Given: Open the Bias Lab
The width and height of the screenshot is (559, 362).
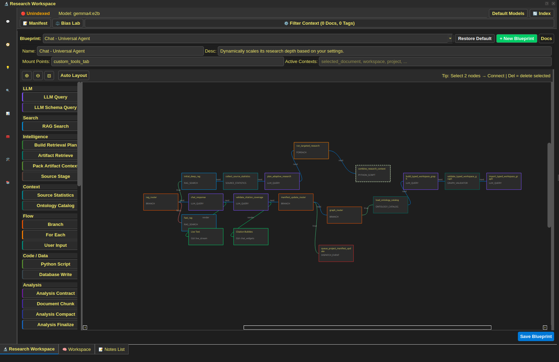Looking at the screenshot, I should (68, 23).
